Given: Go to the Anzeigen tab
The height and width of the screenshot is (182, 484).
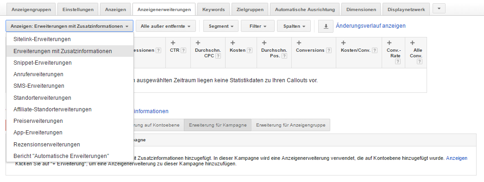Looking at the screenshot, I should (x=115, y=9).
